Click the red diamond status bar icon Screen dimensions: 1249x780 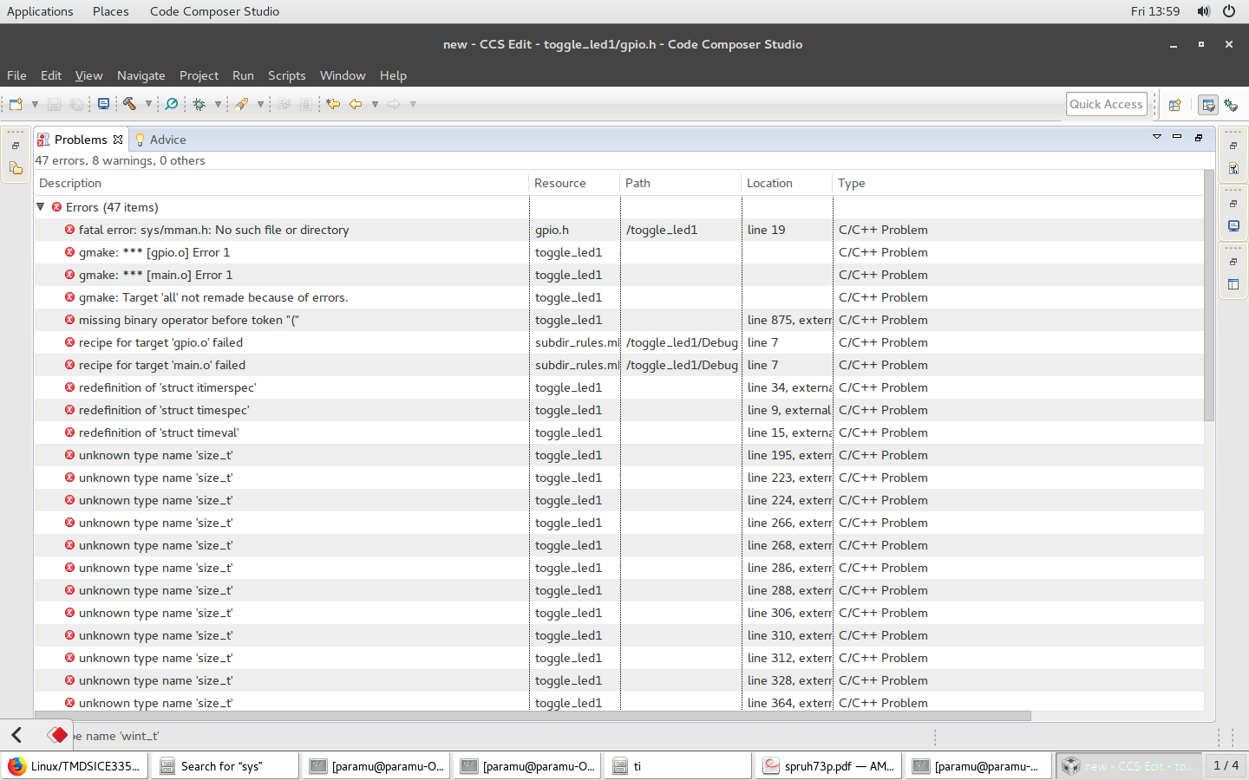[58, 735]
